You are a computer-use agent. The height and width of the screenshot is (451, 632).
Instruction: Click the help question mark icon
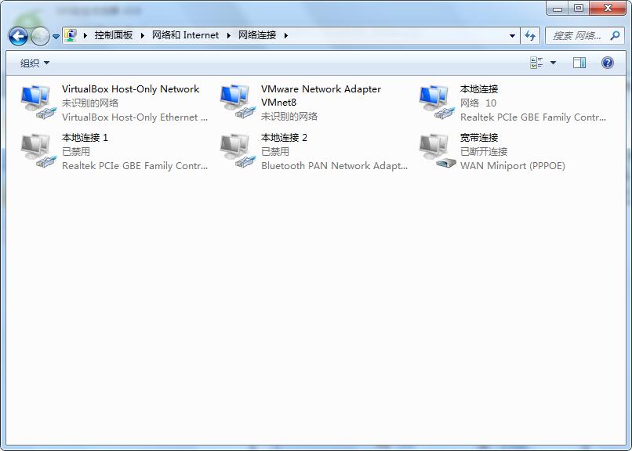coord(607,63)
